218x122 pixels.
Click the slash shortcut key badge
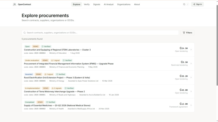(x=188, y=4)
